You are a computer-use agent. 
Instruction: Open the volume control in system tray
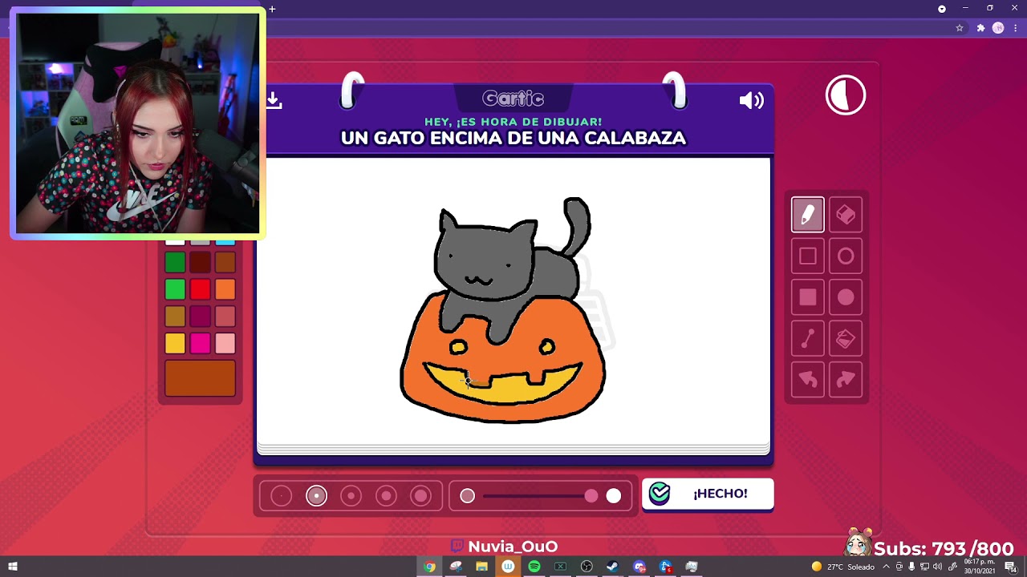(x=937, y=567)
